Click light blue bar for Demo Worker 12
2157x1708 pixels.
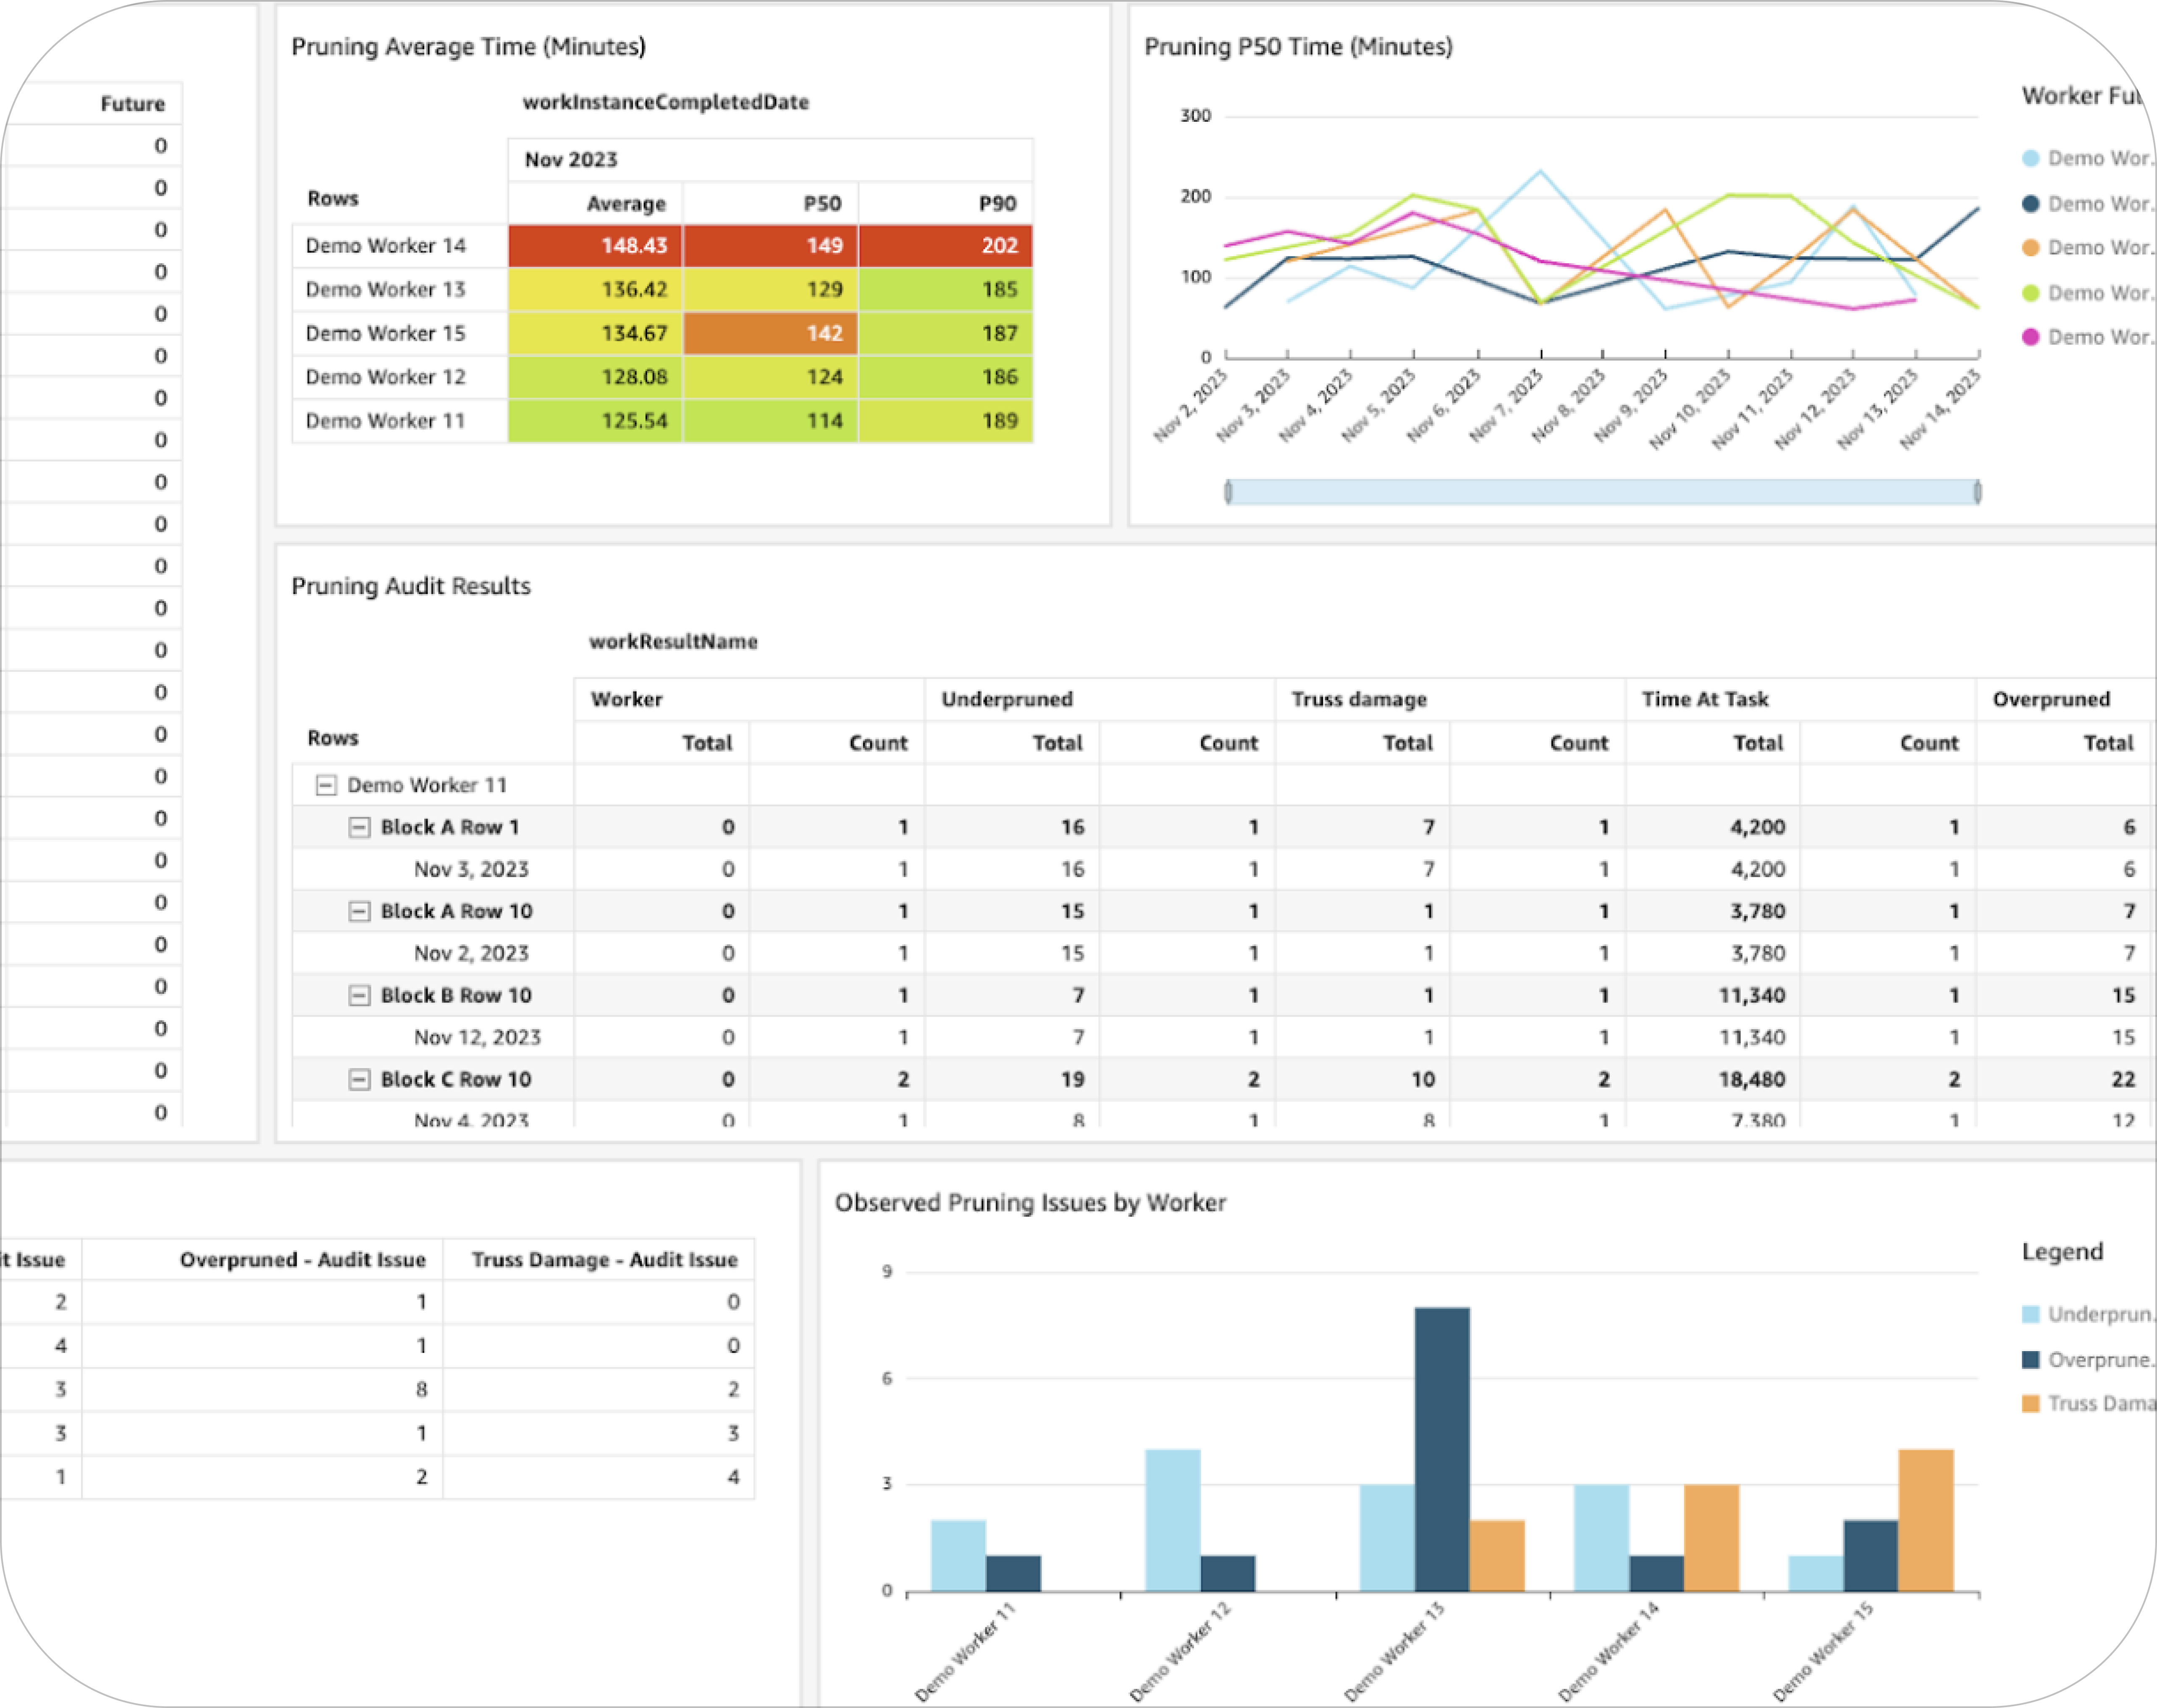[1173, 1520]
